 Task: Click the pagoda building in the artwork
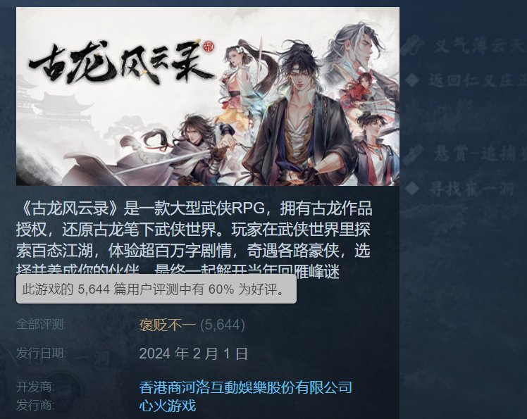point(64,108)
